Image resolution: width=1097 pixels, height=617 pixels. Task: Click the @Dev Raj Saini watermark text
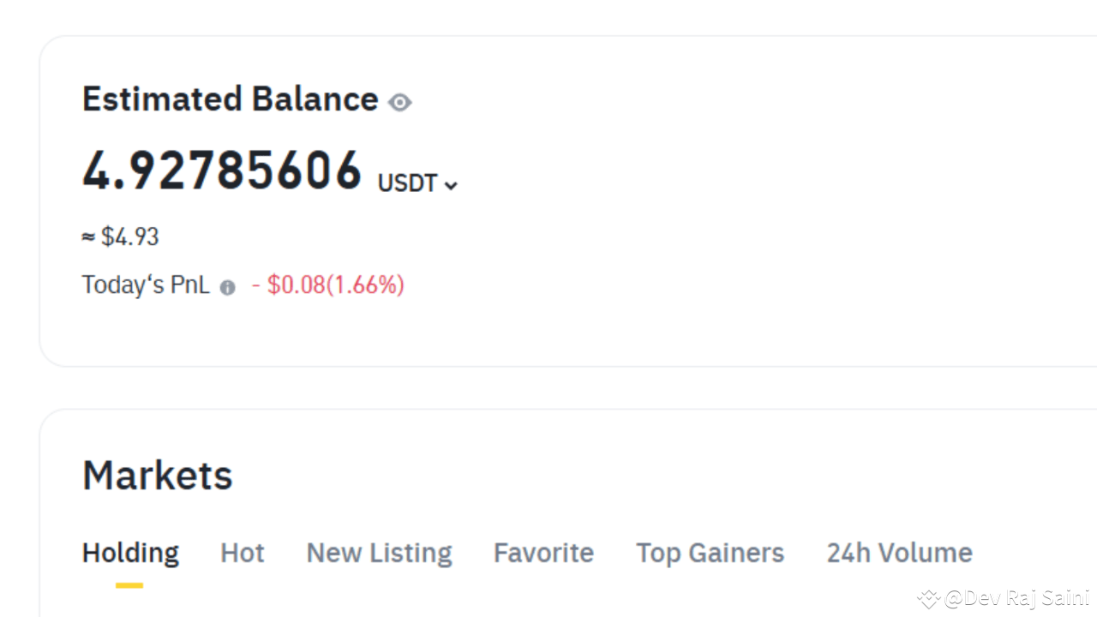1016,598
